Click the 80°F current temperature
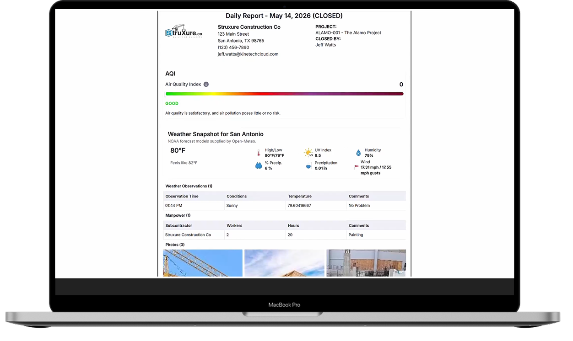Screen dimensions: 573x341 [178, 150]
